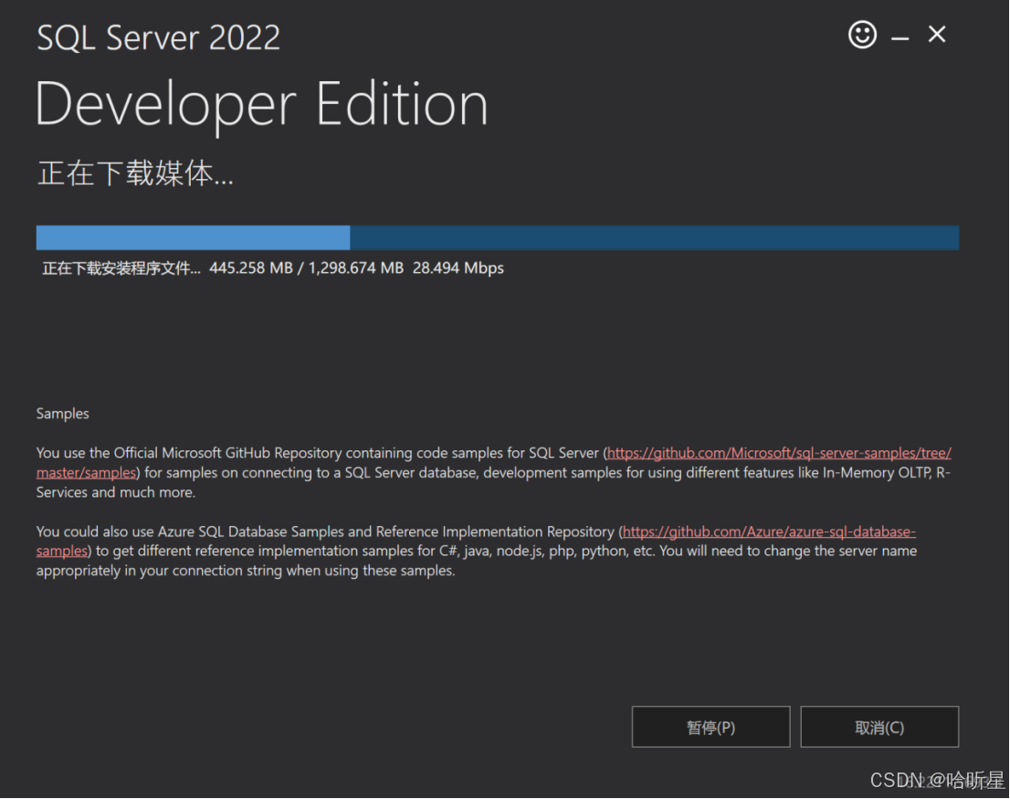This screenshot has height=799, width=1010.
Task: Open the azure-sql-database-samples GitHub link
Action: (768, 531)
